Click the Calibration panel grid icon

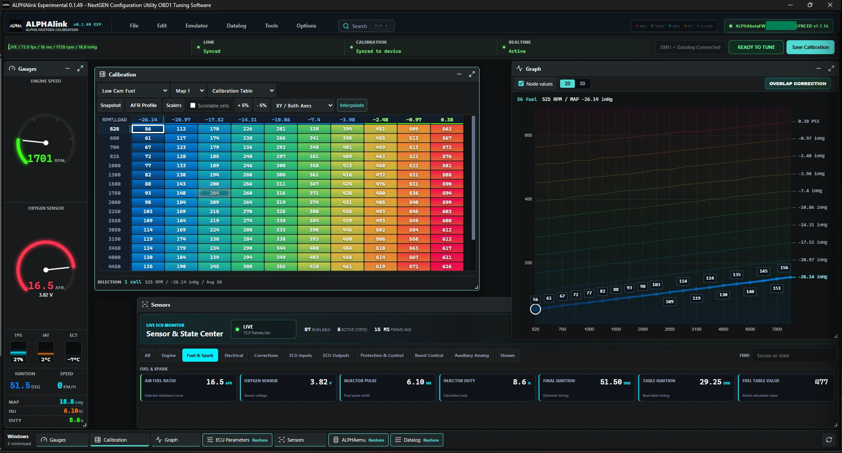(x=103, y=74)
